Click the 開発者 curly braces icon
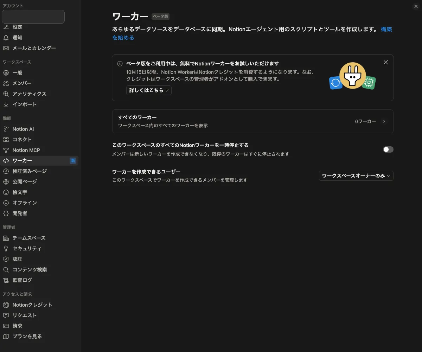The image size is (422, 352). click(x=6, y=213)
